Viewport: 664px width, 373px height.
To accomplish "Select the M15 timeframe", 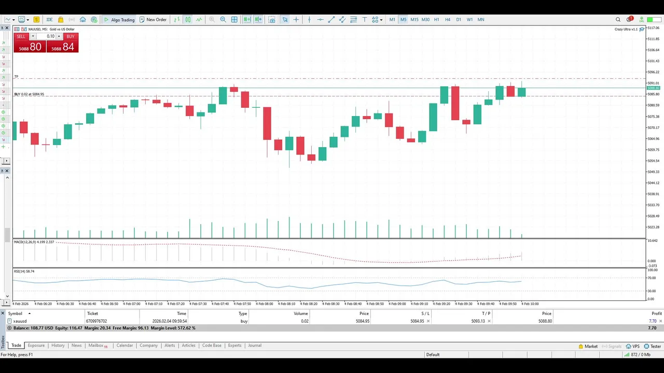I will click(414, 20).
